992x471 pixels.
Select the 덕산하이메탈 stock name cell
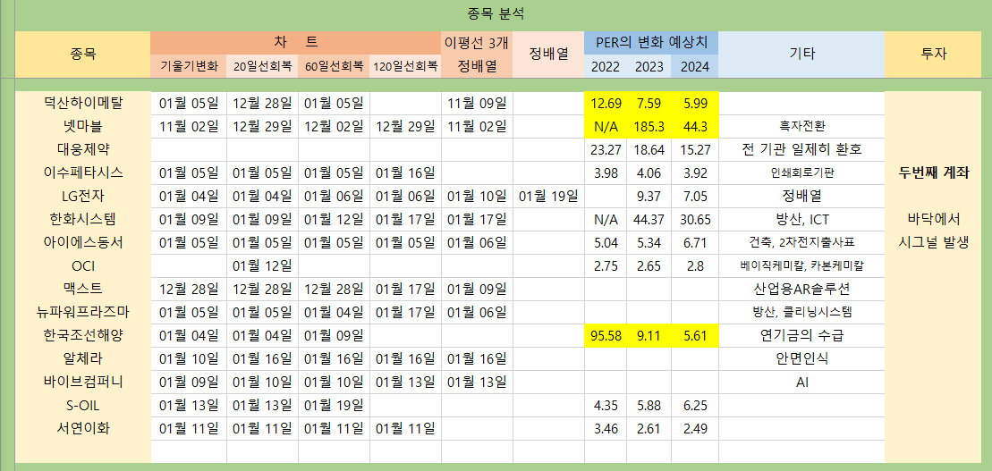click(x=83, y=103)
